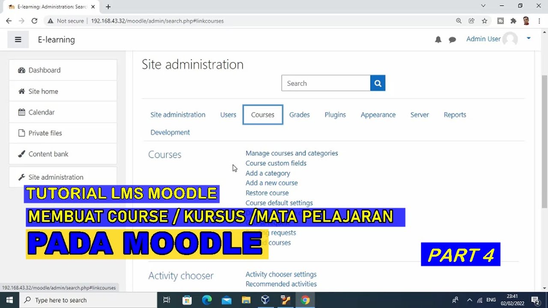The width and height of the screenshot is (548, 308).
Task: Open Content bank in sidebar
Action: (63, 154)
